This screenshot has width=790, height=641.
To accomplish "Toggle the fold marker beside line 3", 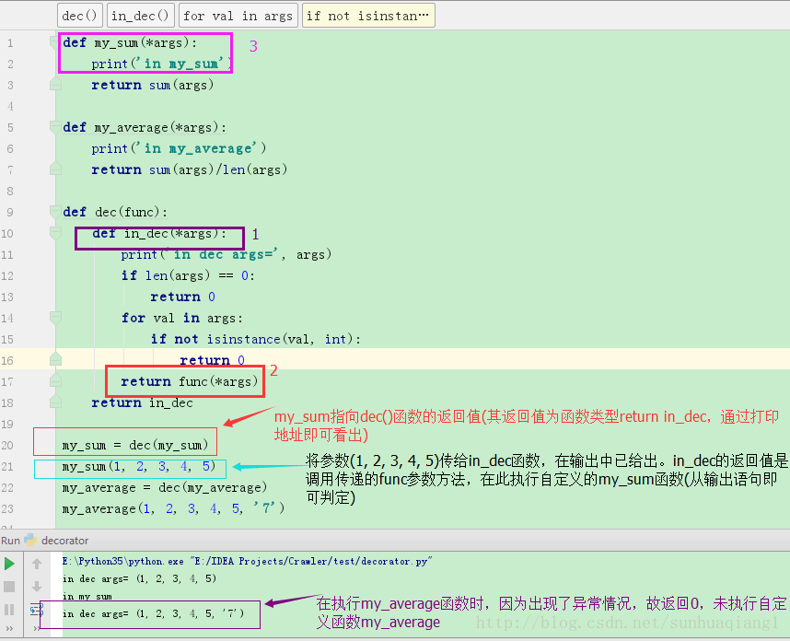I will point(55,84).
